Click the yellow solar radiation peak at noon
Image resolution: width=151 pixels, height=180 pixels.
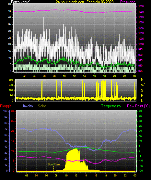[x=76, y=149]
